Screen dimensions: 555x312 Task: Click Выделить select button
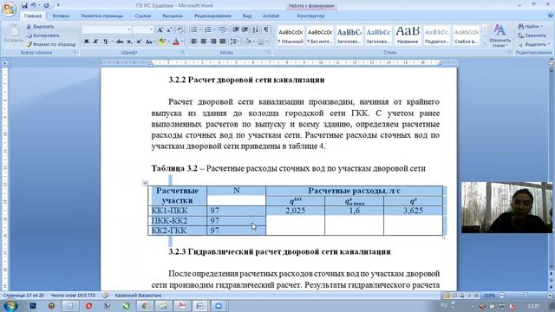pos(533,44)
